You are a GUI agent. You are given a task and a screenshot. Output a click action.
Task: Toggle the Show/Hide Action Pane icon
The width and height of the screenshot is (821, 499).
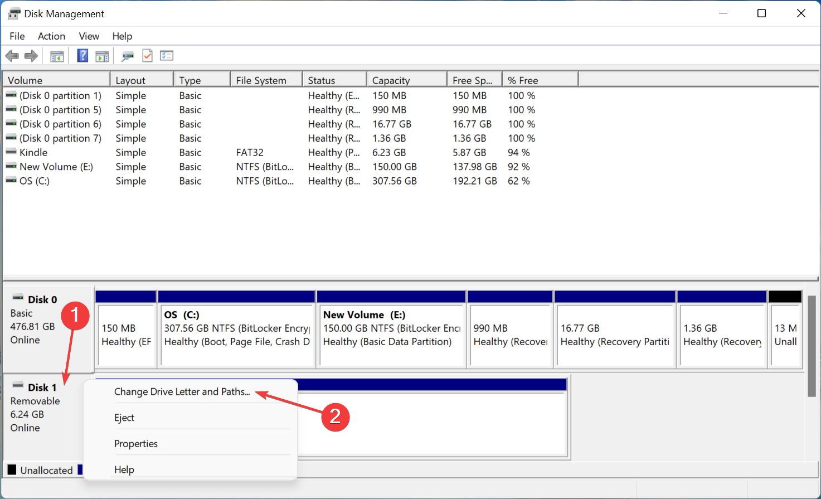tap(102, 56)
